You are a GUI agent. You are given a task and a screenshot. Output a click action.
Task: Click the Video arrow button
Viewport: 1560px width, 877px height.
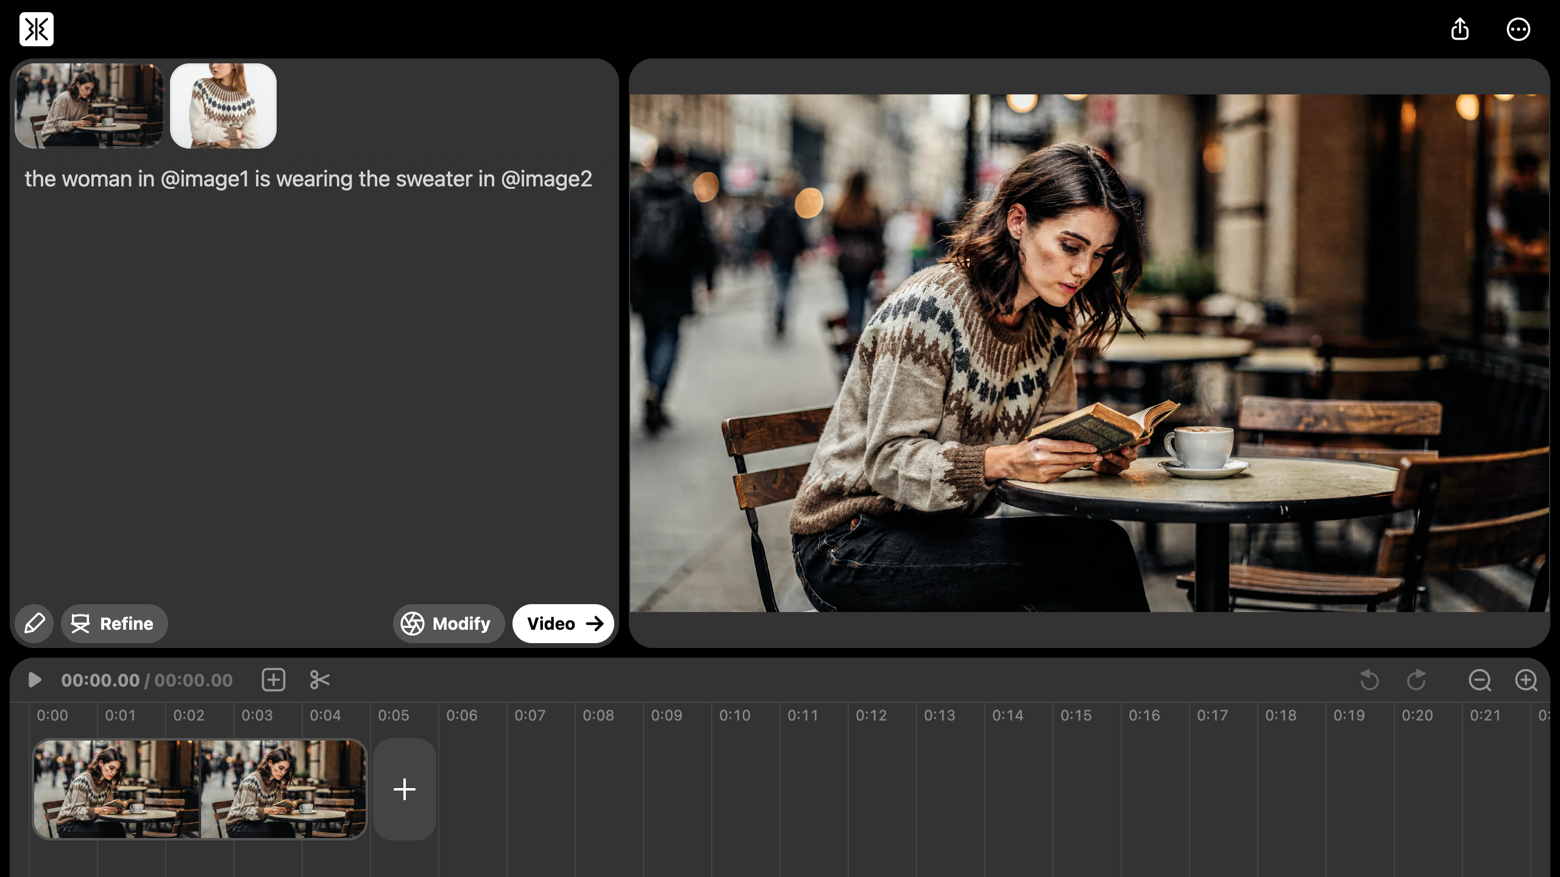(x=563, y=623)
